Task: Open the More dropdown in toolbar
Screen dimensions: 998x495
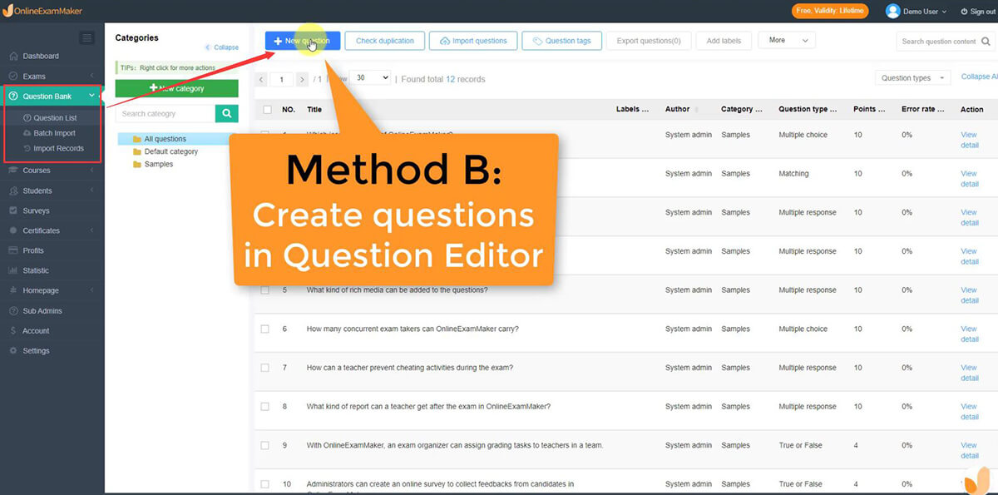Action: 787,40
